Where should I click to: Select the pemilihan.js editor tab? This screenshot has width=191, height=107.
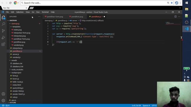pyautogui.click(x=96, y=17)
